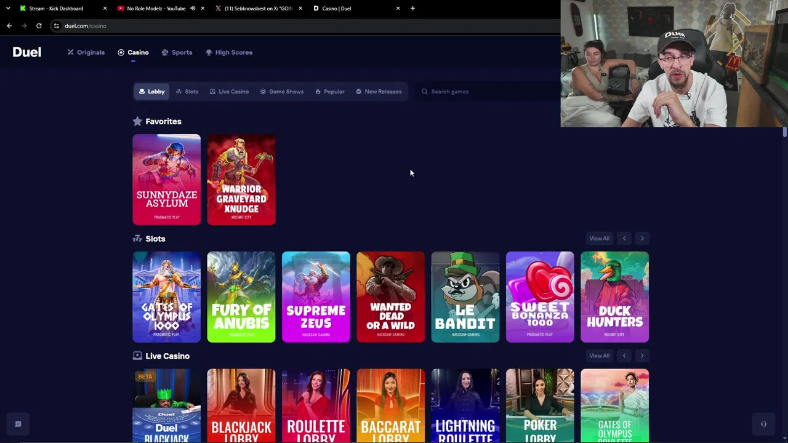Viewport: 788px width, 443px height.
Task: Open Sunnydaze Asylum game
Action: (166, 180)
